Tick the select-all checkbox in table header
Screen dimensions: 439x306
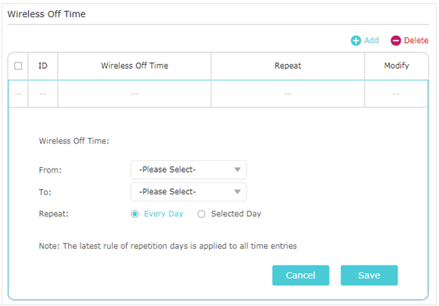coord(18,66)
